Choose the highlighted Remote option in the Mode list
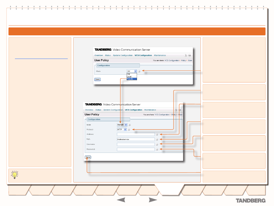Viewport: 274px width, 206px height. (132, 79)
